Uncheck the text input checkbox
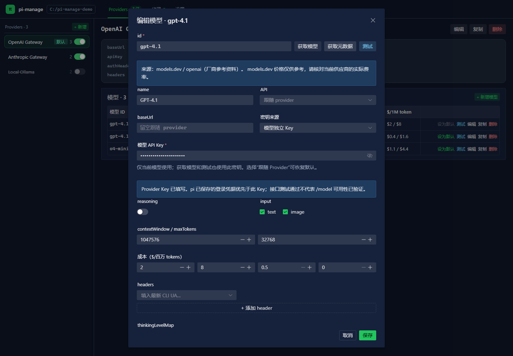 262,212
